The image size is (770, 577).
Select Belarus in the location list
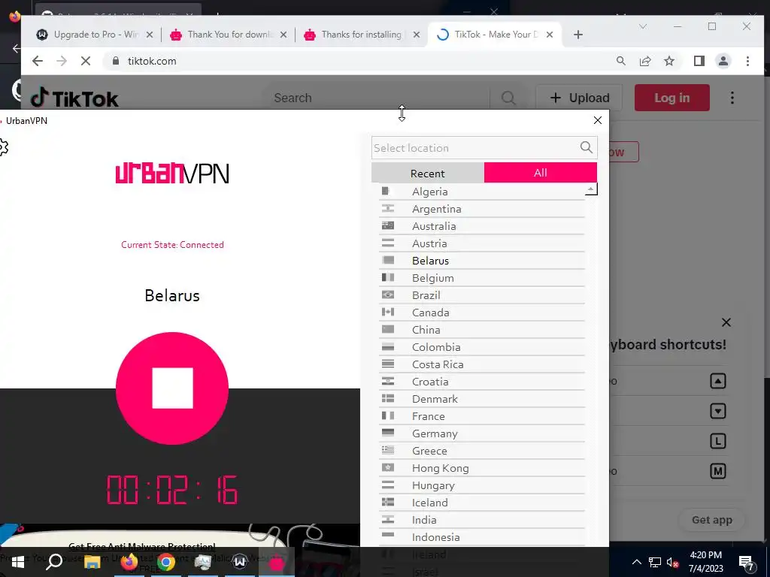click(x=482, y=261)
